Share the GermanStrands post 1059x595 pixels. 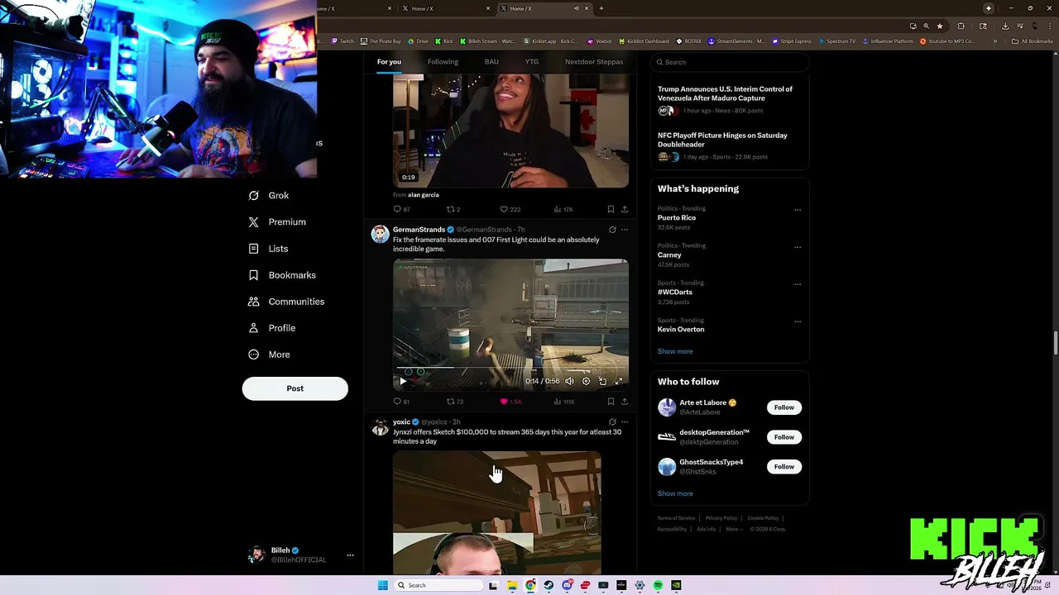[x=625, y=402]
